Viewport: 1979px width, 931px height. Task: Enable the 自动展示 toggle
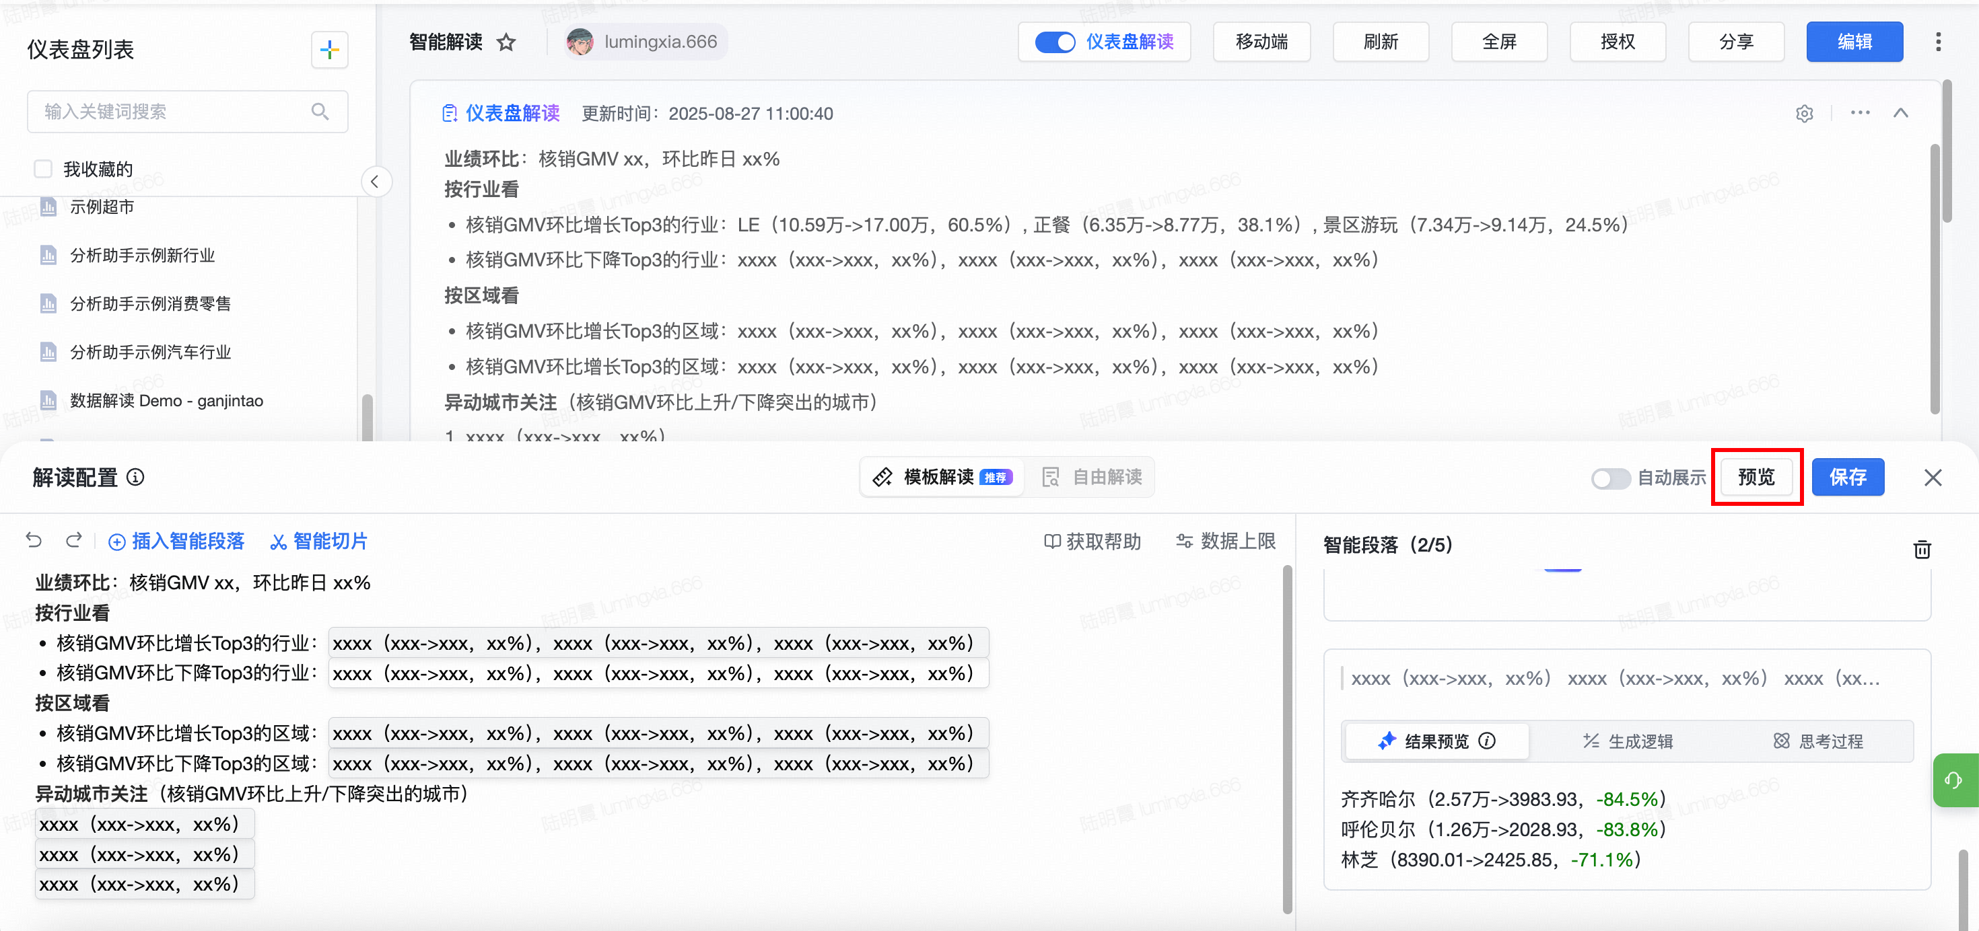coord(1609,478)
